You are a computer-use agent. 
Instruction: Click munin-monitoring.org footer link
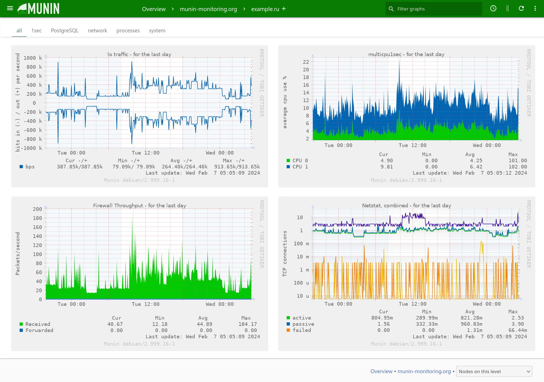(x=424, y=371)
